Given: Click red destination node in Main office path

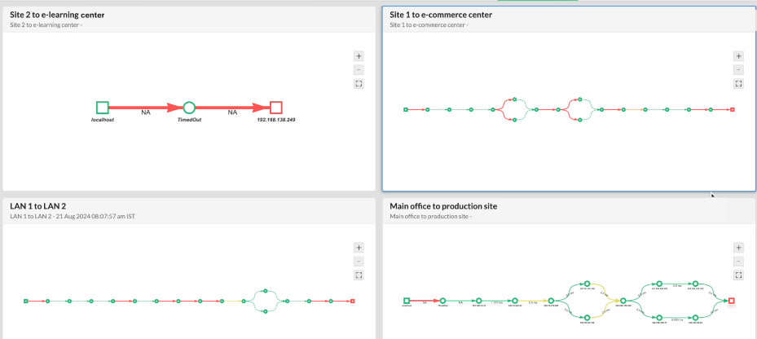Looking at the screenshot, I should pos(732,301).
